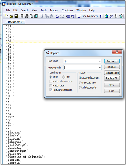Open the Window menu
The height and width of the screenshot is (165, 126).
pos(81,10)
